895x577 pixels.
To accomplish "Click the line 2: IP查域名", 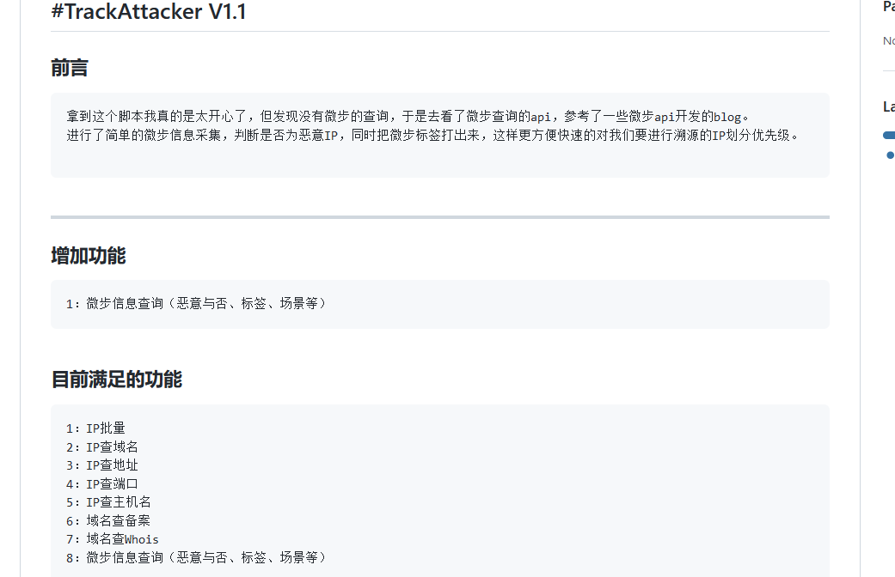I will [x=101, y=447].
